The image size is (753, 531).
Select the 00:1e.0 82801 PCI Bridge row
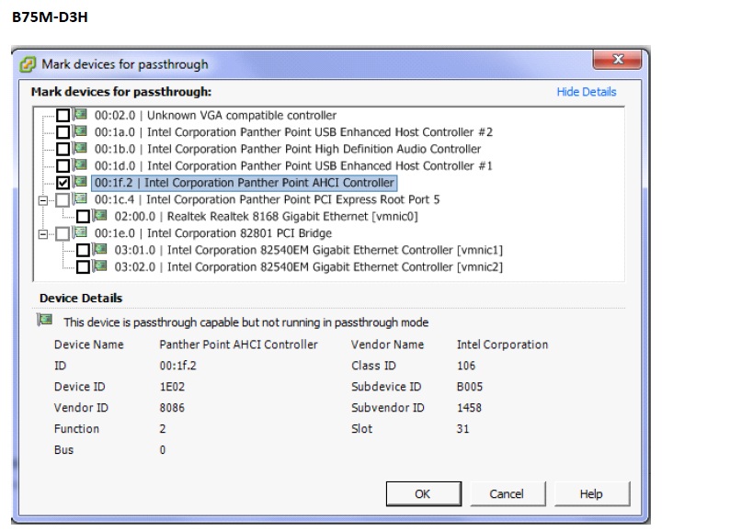[212, 233]
